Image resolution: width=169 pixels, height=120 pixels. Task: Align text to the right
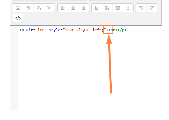(83, 8)
